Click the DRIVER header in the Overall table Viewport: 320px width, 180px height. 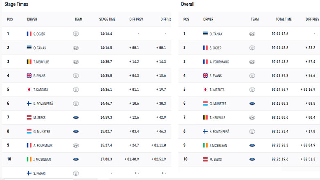click(208, 19)
